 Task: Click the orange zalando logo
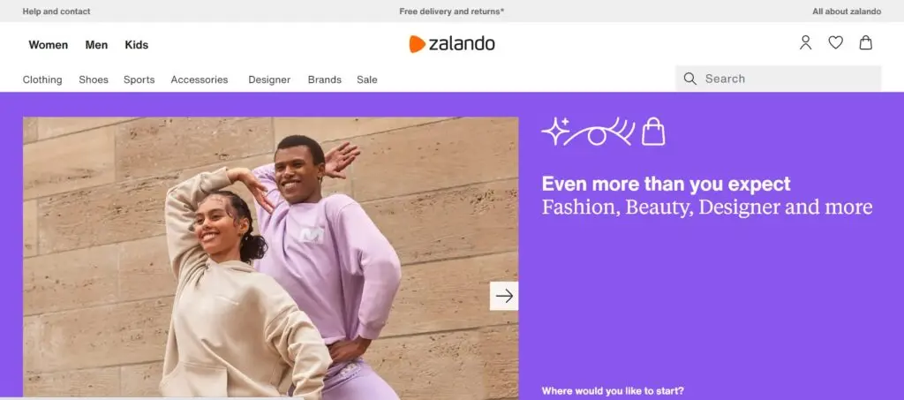click(451, 44)
